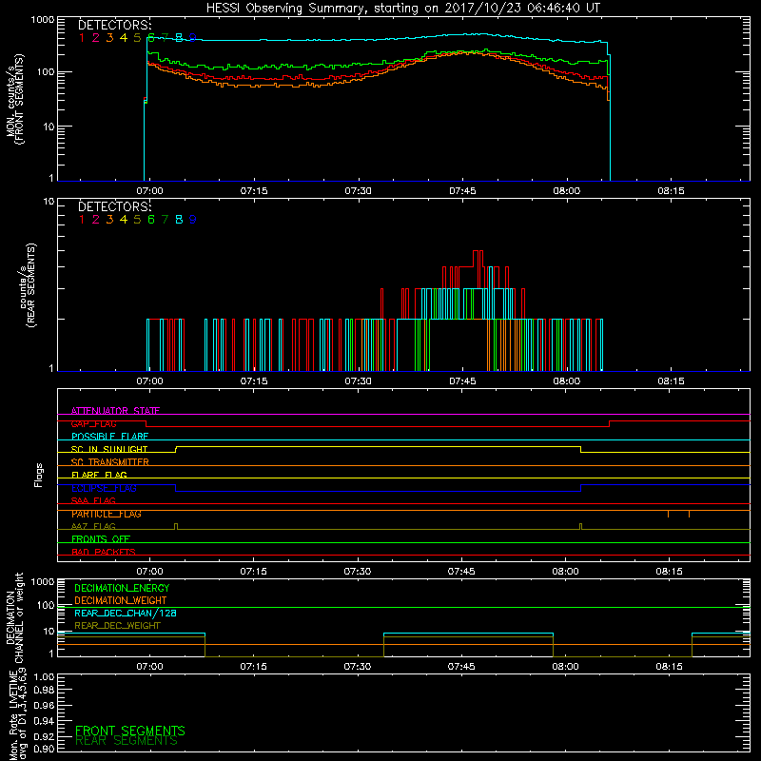Select red detector 1 in rear-segments legend
Viewport: 761px width, 761px height.
(x=82, y=220)
